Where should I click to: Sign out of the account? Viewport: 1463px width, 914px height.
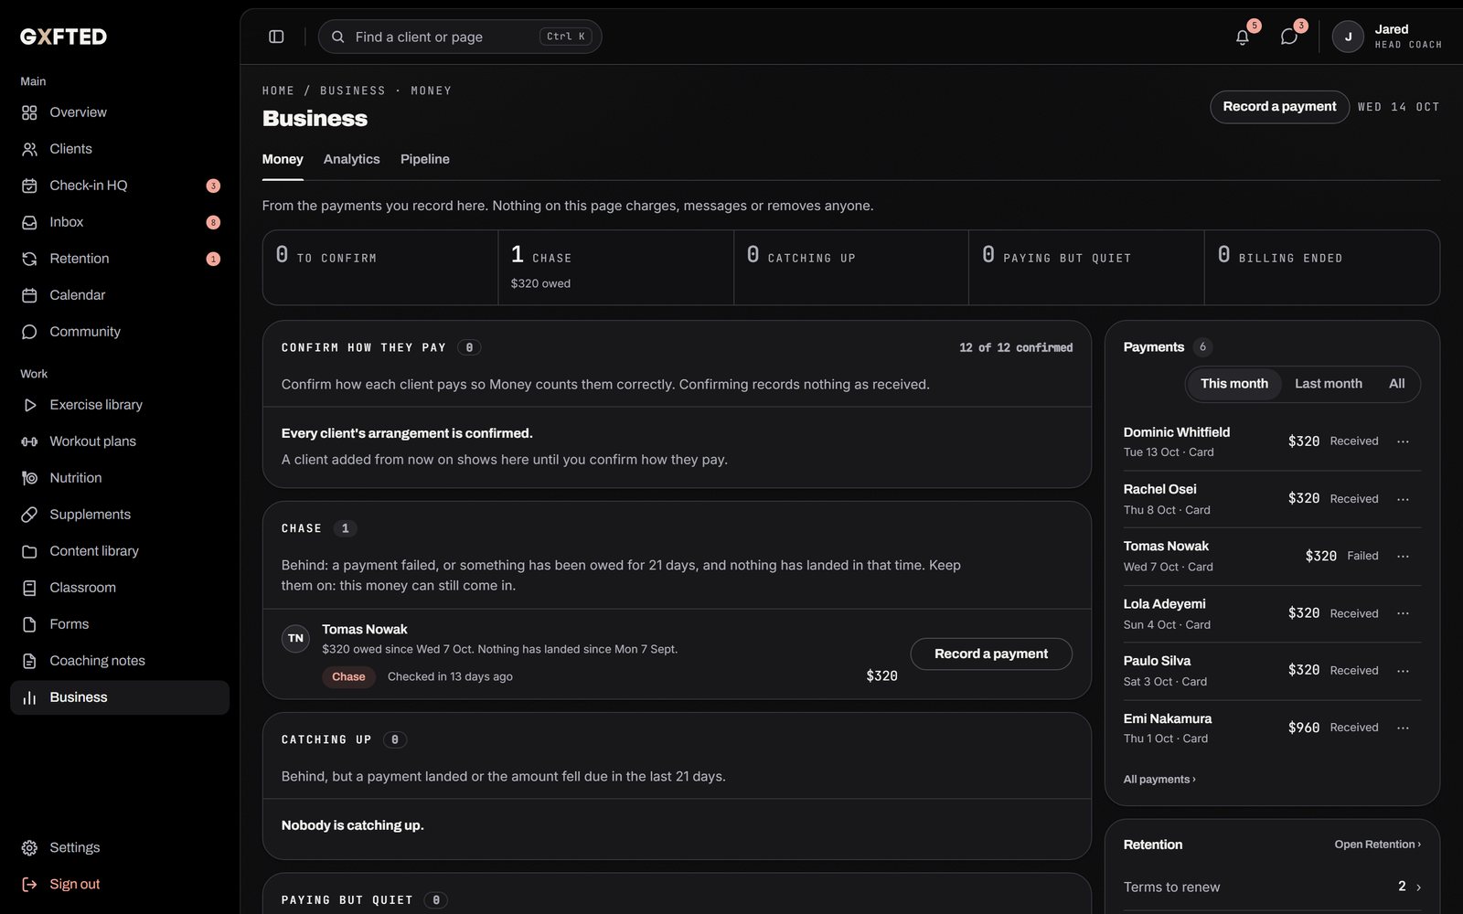[120, 885]
